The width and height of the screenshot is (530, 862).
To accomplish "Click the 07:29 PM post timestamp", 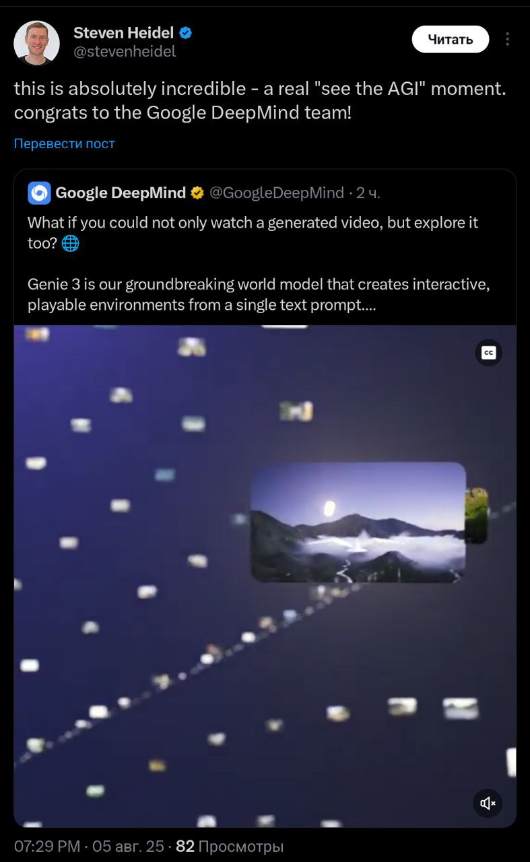I will pyautogui.click(x=46, y=847).
